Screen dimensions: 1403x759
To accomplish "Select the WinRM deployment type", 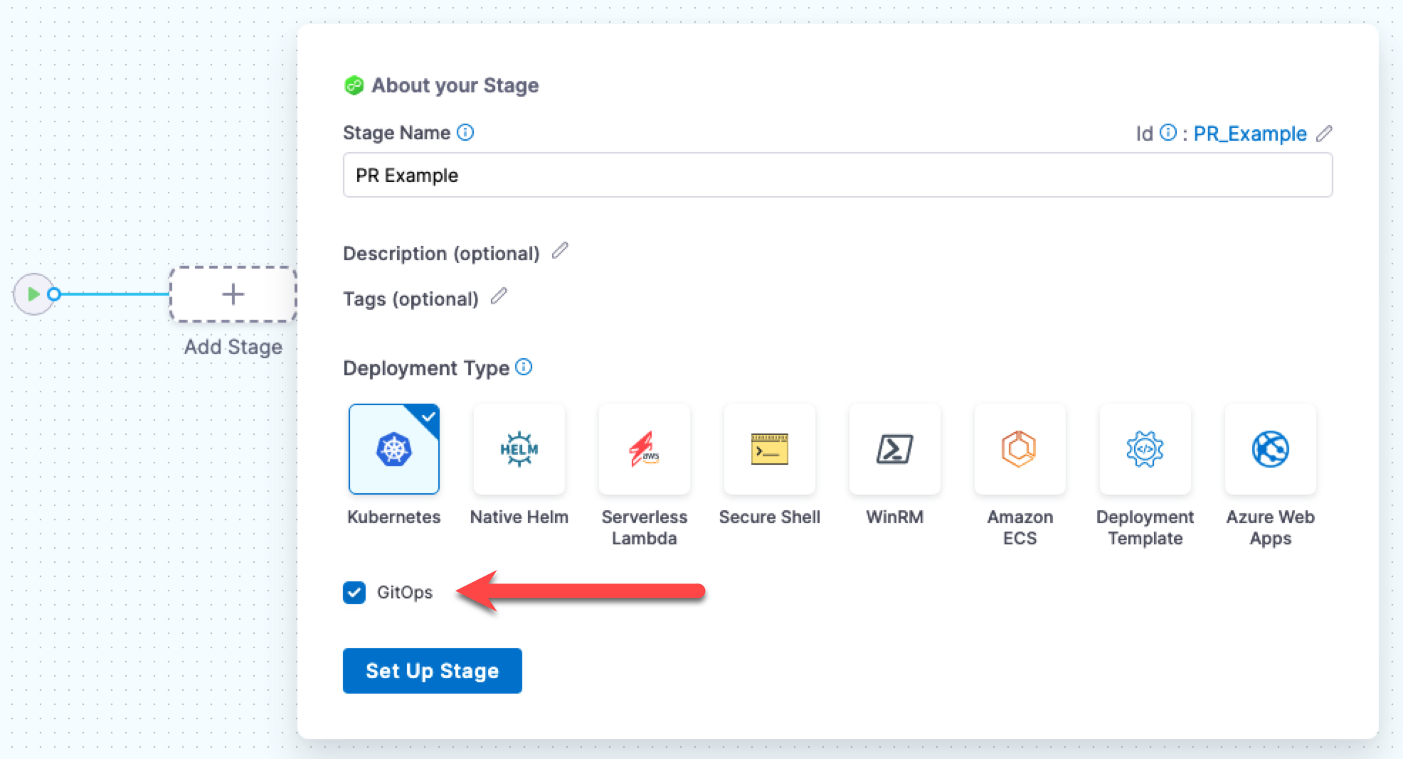I will coord(894,449).
